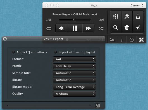Image resolution: width=148 pixels, height=110 pixels.
Task: Open the italic i info tab
Action: (122, 40)
